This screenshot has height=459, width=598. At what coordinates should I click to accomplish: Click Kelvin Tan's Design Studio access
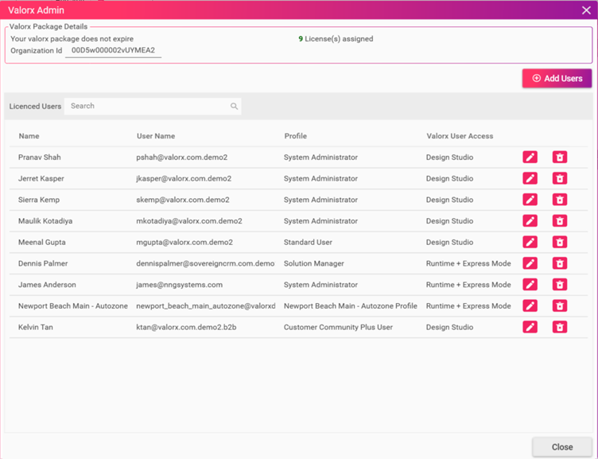(x=449, y=327)
